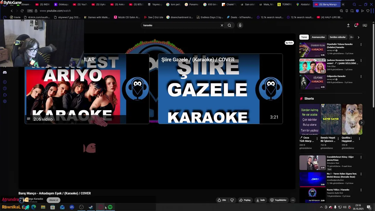
Task: Open options for No.1 Yarım Kalan Sigara video
Action: [361, 174]
